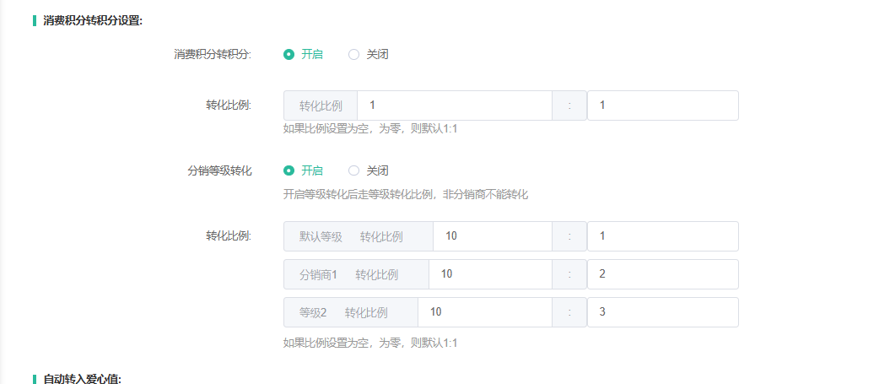
Task: Click the colon separator in 默认等级 row
Action: [569, 236]
